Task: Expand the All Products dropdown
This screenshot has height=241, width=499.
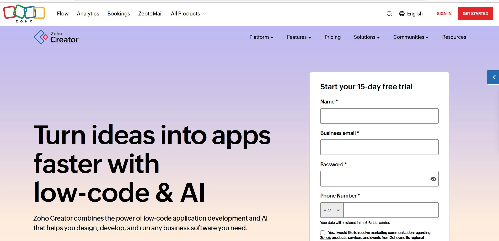Action: coord(189,14)
